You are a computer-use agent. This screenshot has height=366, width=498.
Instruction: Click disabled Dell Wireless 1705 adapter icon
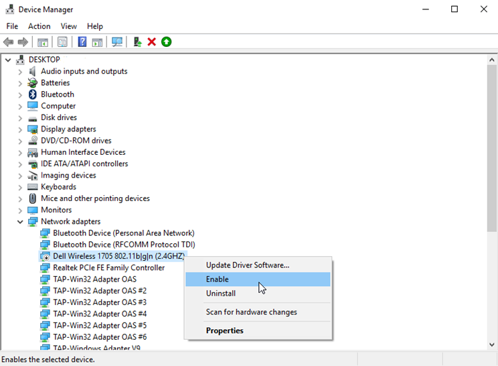tap(45, 256)
